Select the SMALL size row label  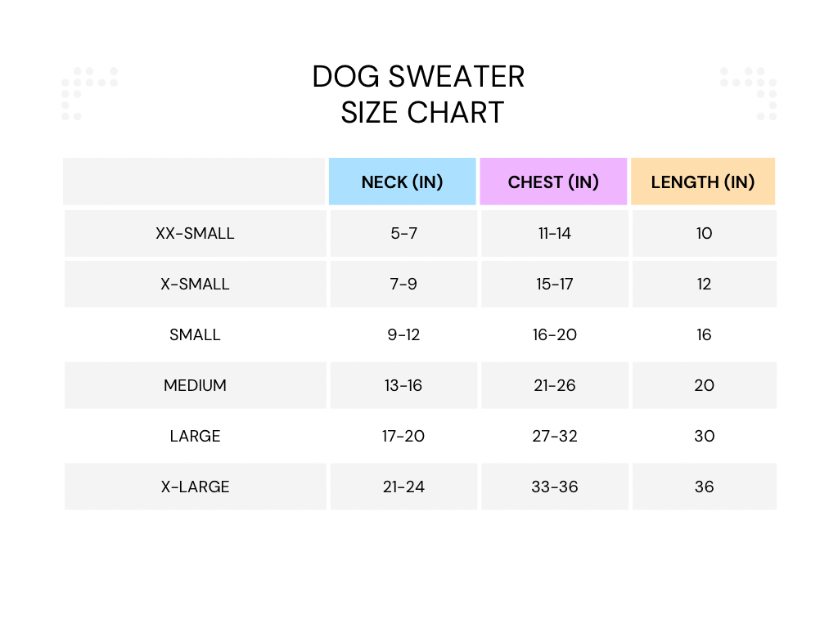click(x=195, y=334)
